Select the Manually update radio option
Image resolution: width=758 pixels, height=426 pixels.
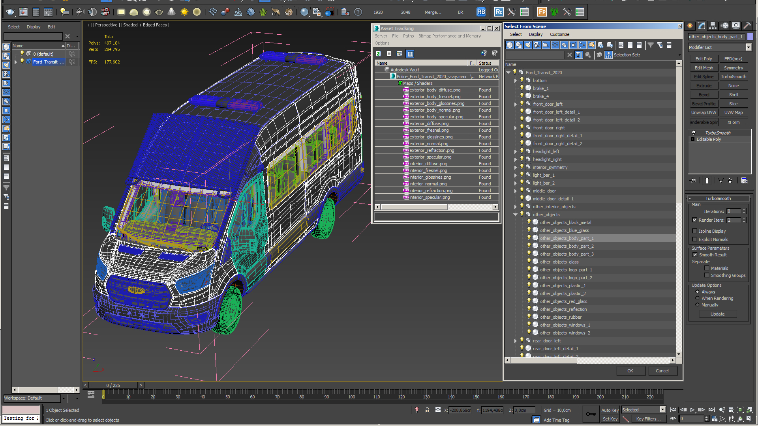697,305
